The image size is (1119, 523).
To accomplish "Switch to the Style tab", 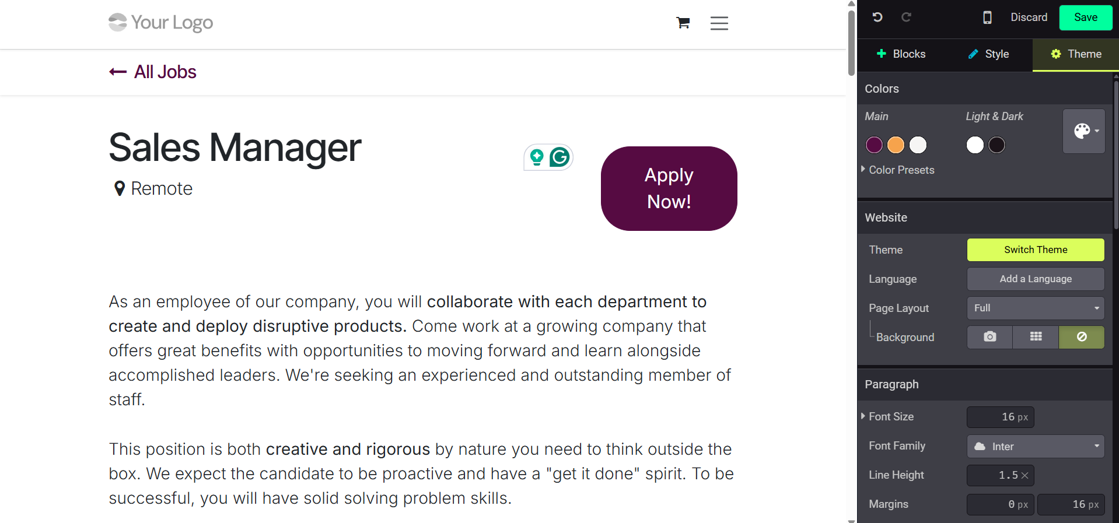I will pyautogui.click(x=988, y=54).
